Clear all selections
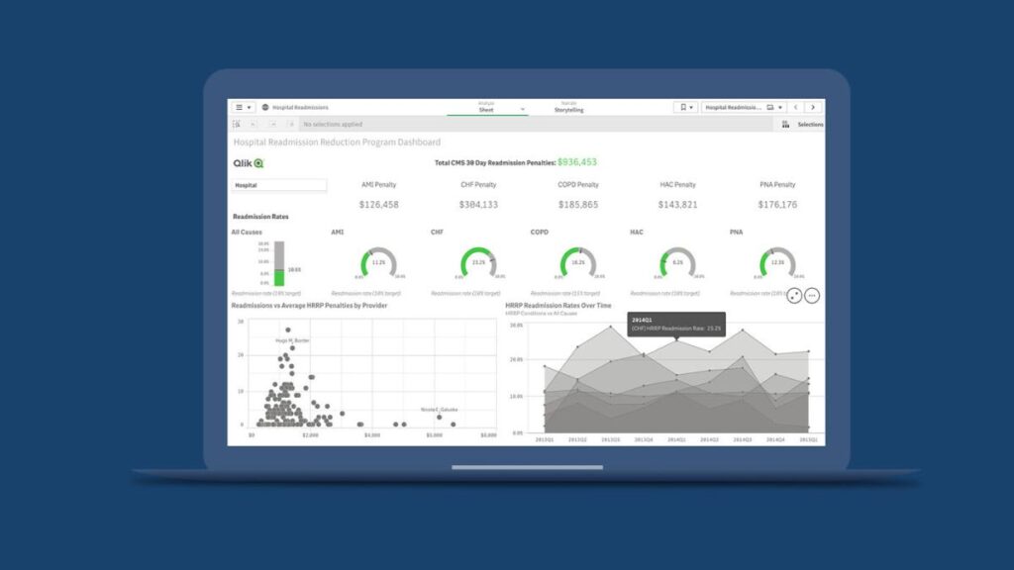Viewport: 1014px width, 570px height. 291,124
